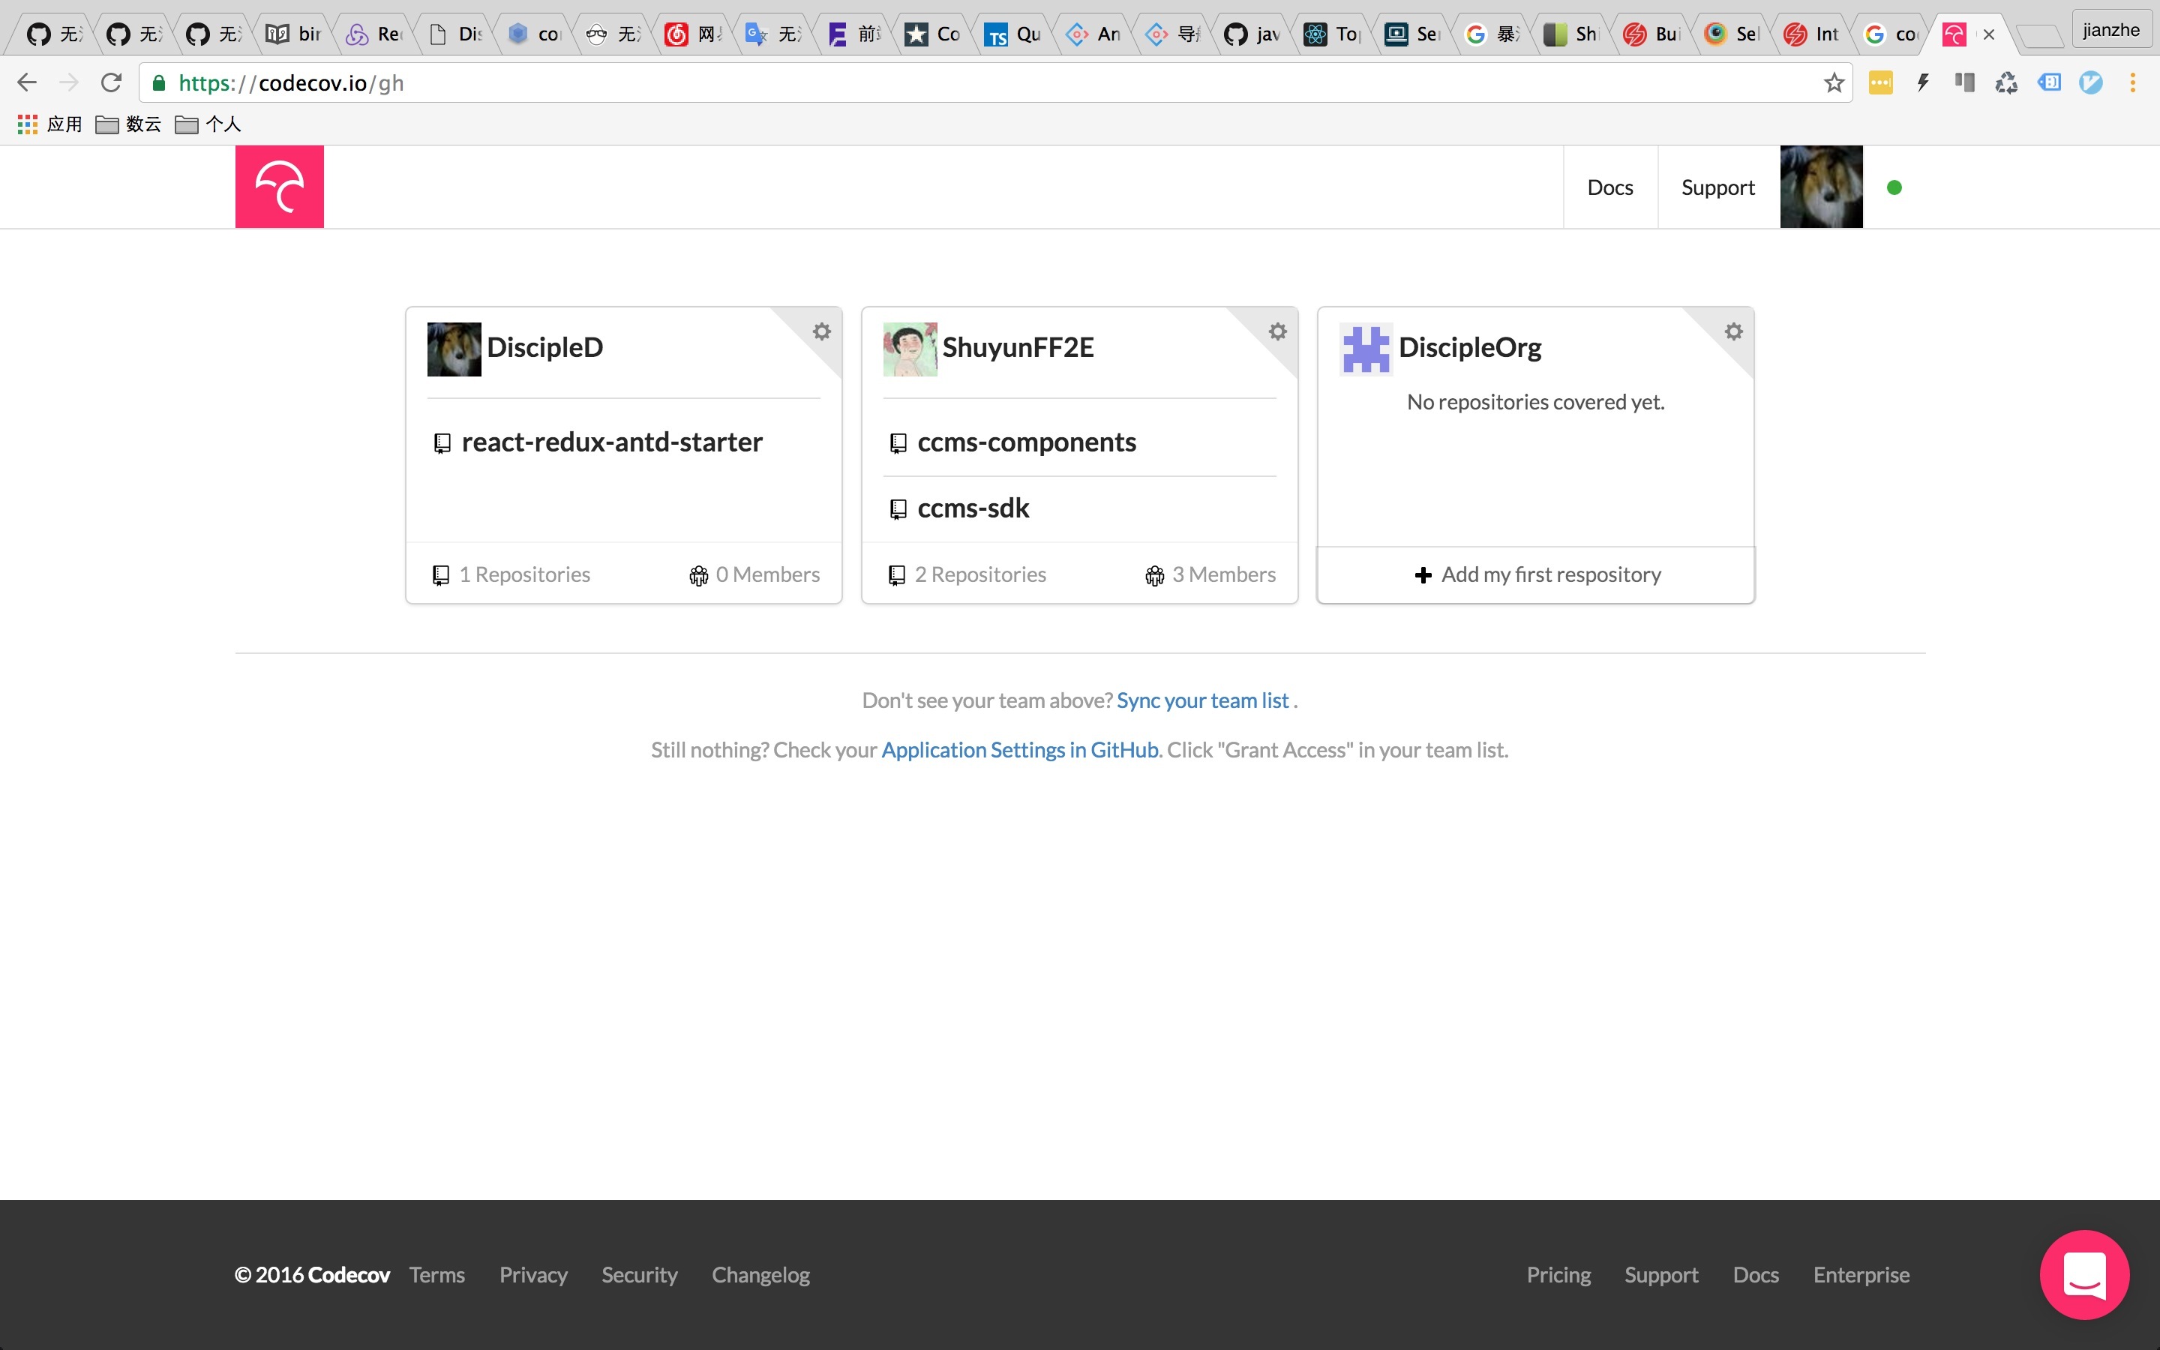The image size is (2160, 1350).
Task: Open the ccms-components repository
Action: pos(1027,442)
